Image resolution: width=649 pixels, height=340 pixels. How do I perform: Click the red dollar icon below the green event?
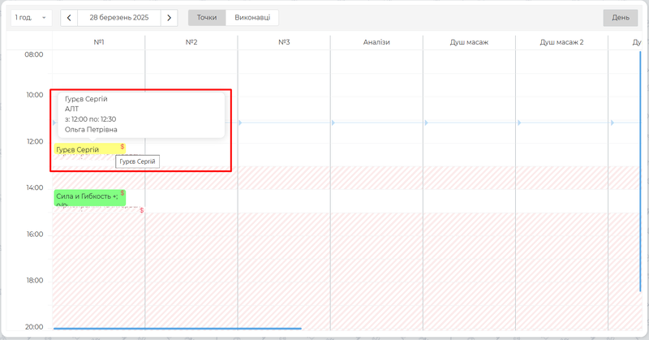tap(141, 210)
